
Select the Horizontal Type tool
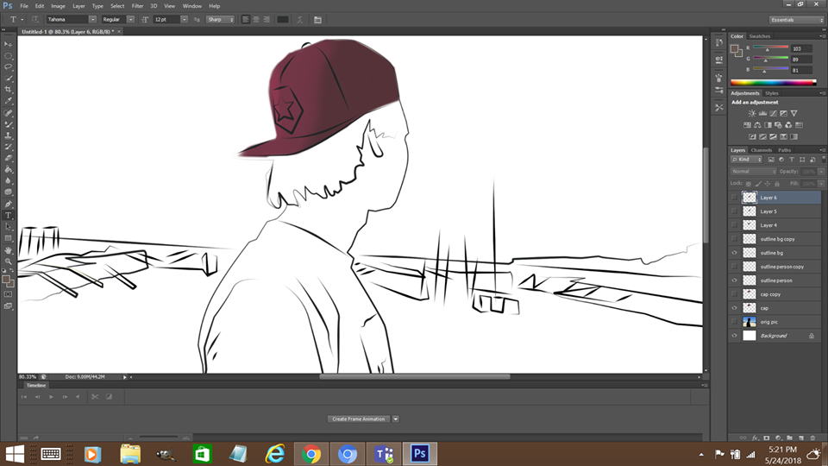(x=8, y=216)
